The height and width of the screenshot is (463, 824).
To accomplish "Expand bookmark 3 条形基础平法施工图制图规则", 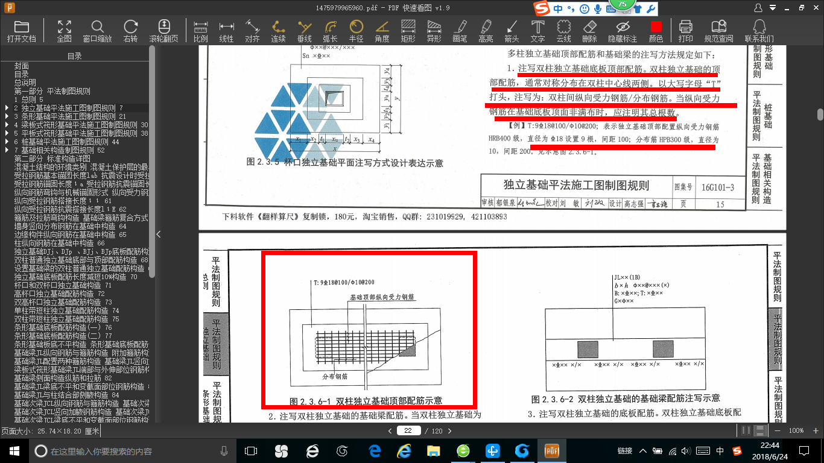I will point(7,116).
